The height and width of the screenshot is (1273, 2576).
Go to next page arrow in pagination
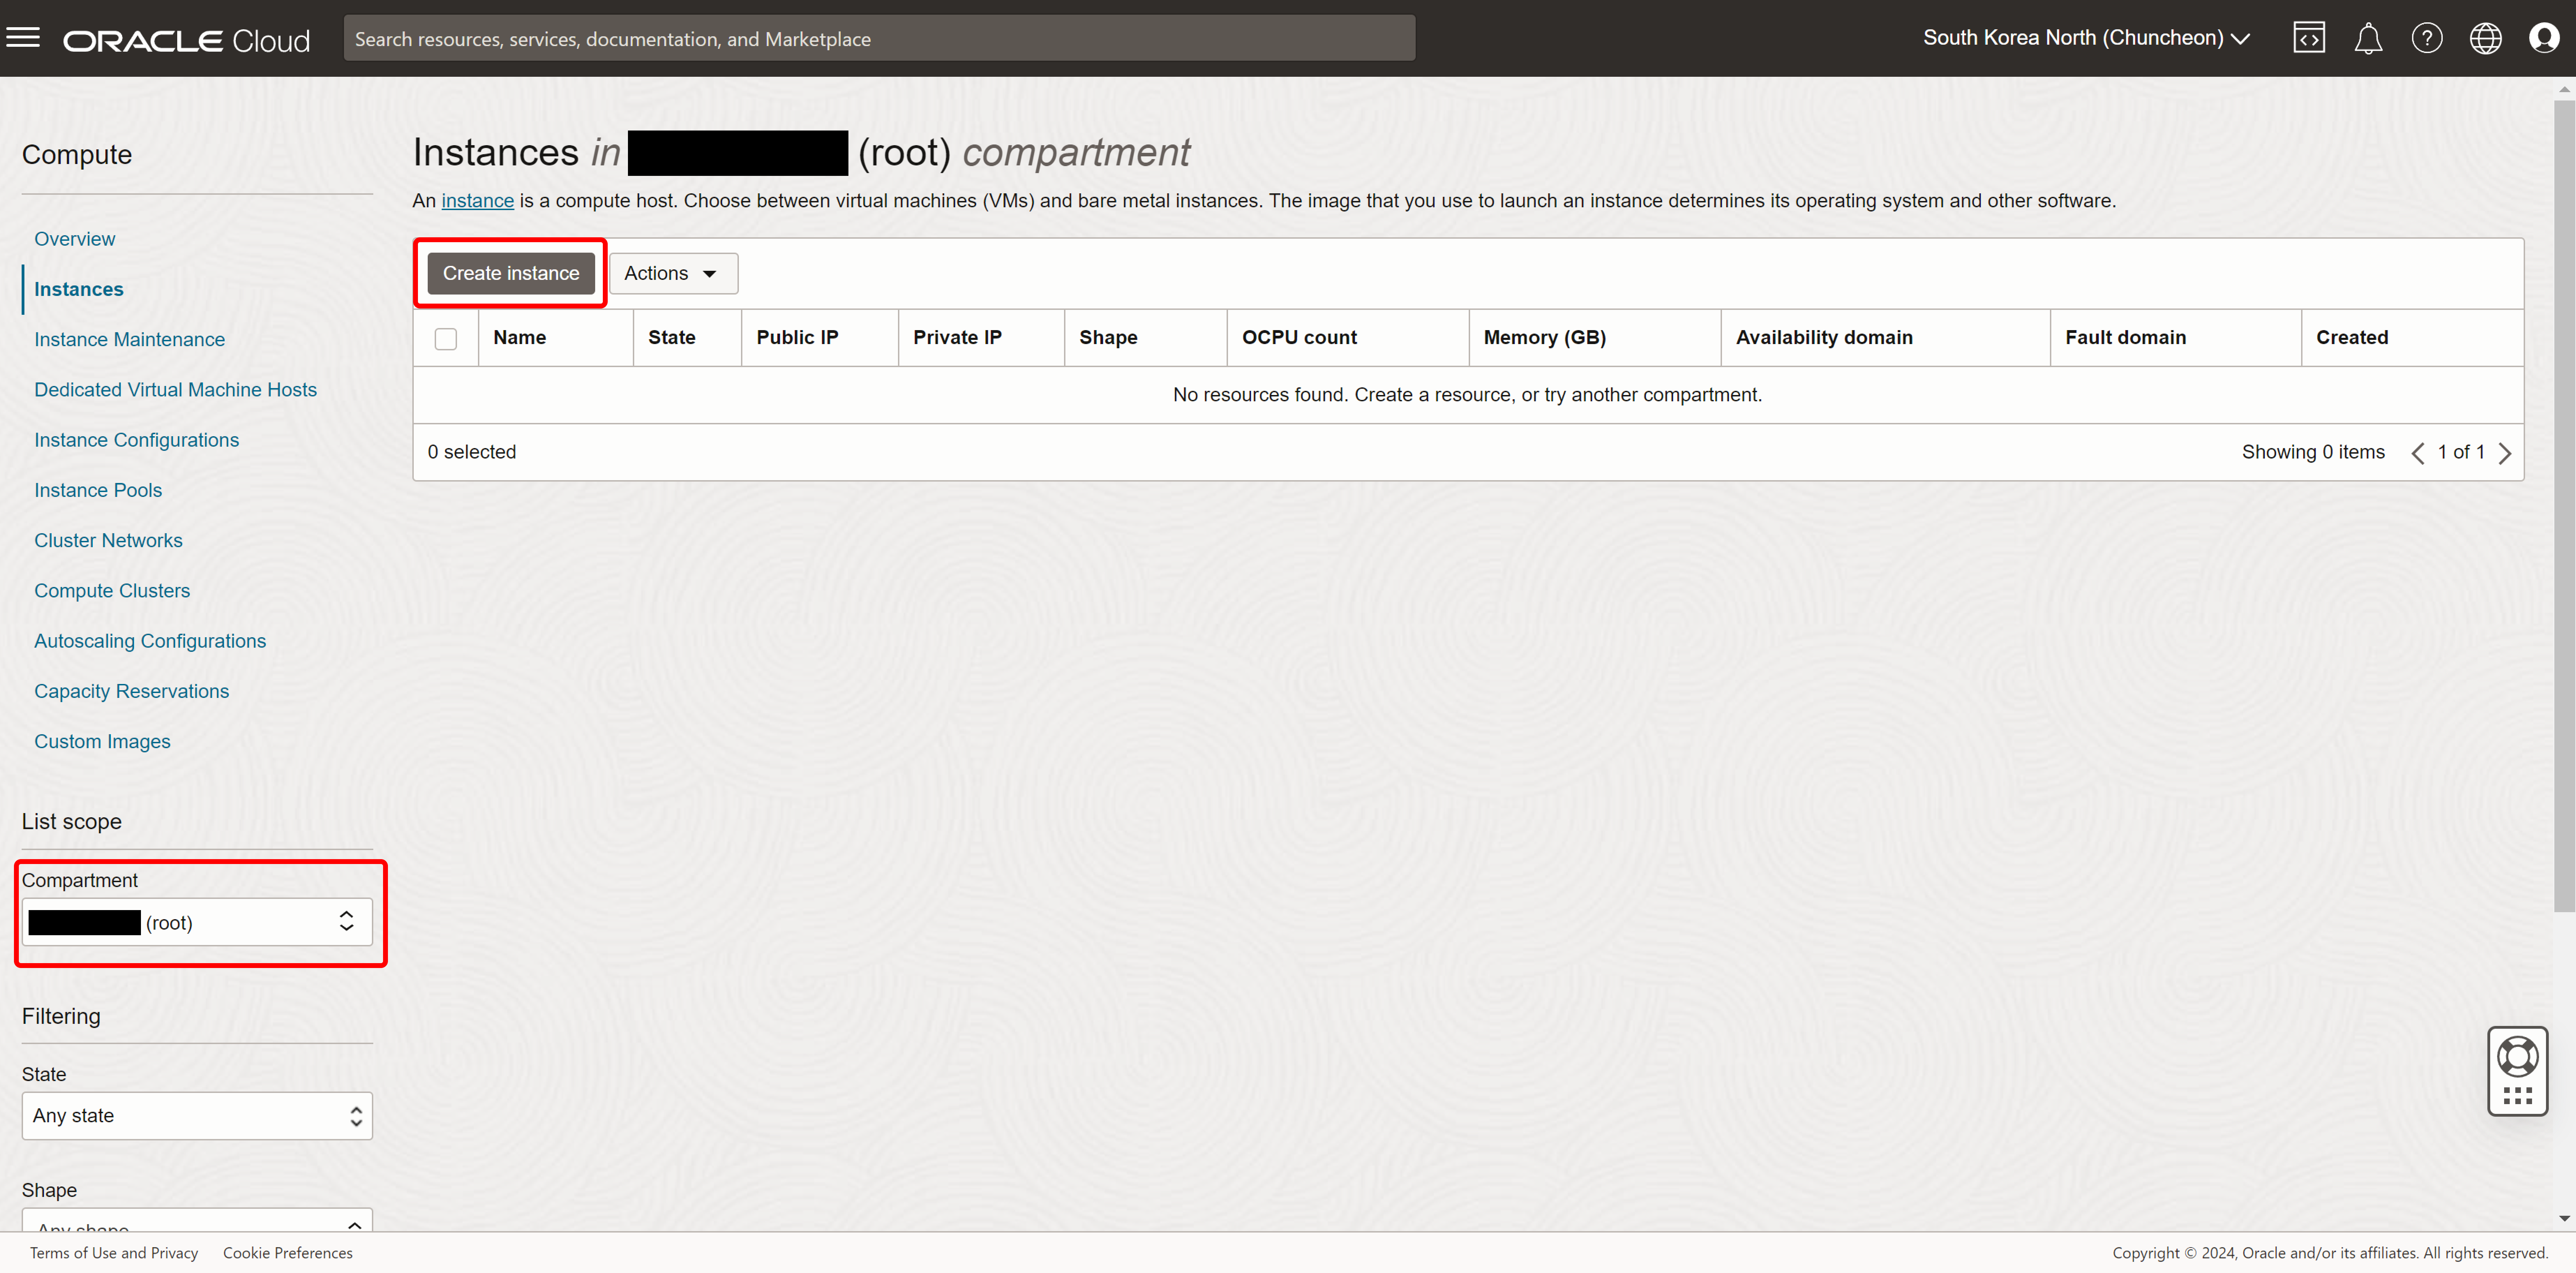[2505, 453]
